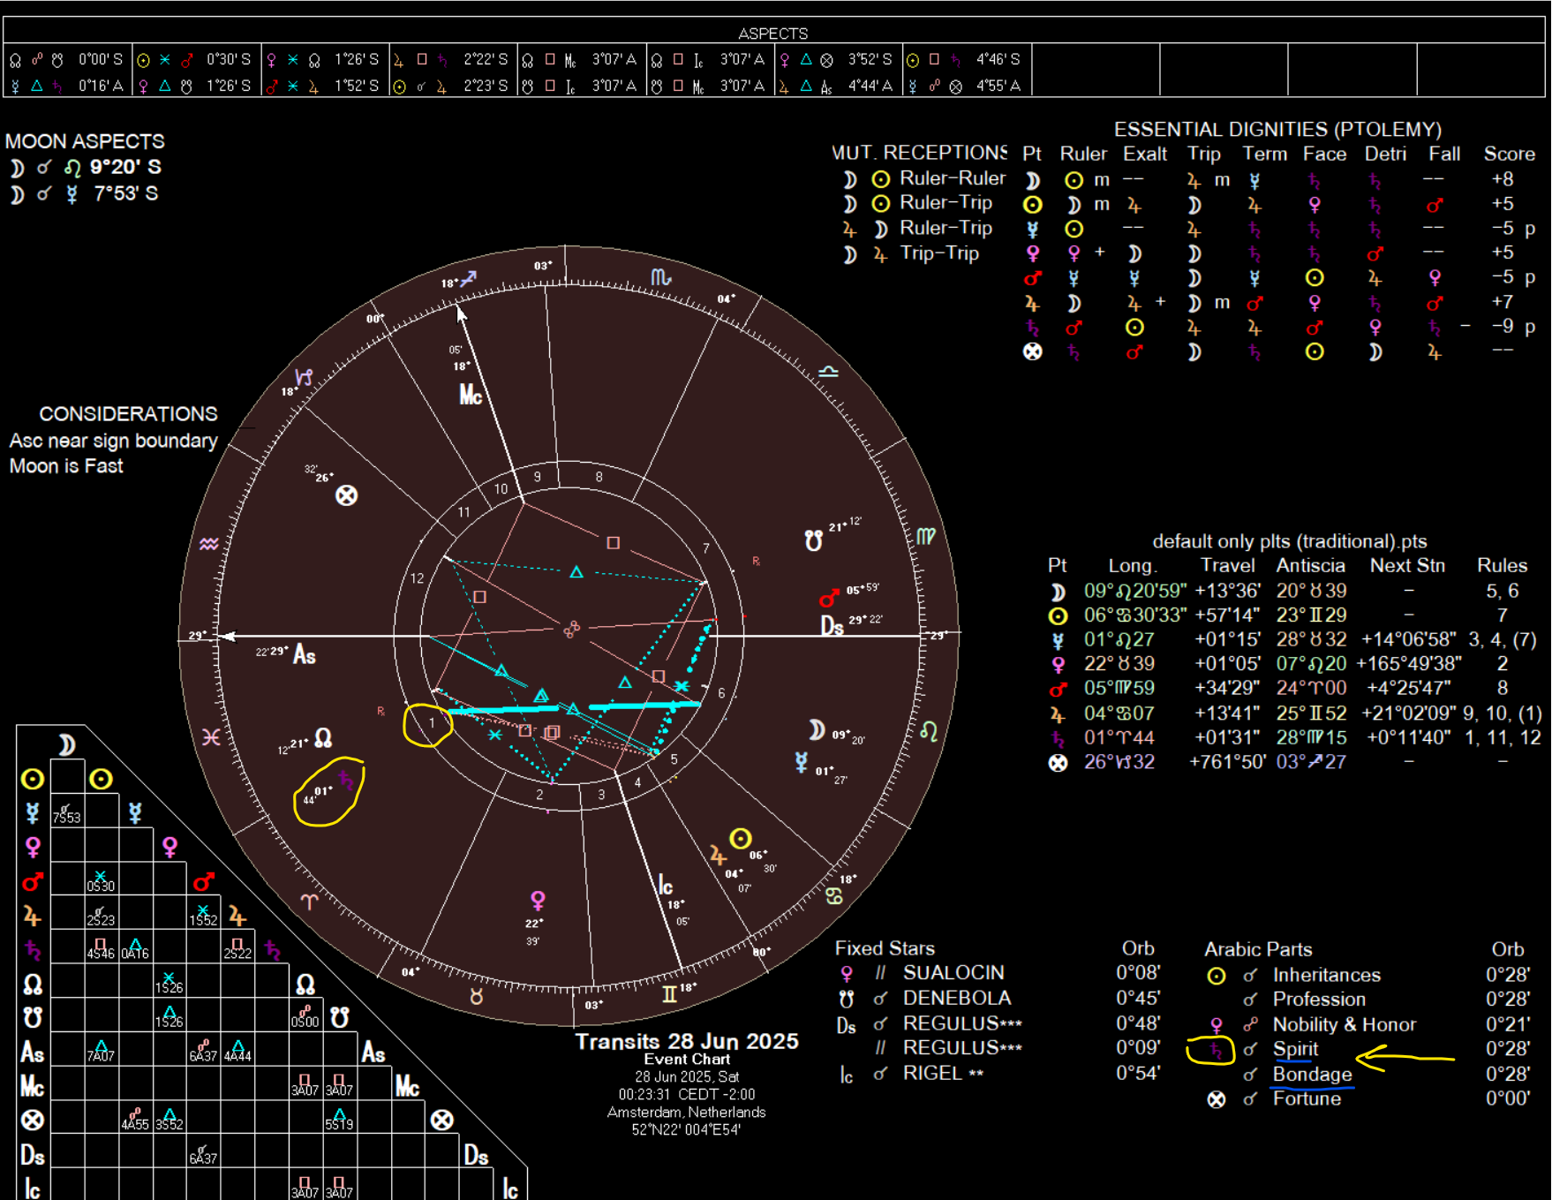Select the Moon crescent glyph at 09° Leo in the wheel
The width and height of the screenshot is (1552, 1200).
(x=817, y=730)
